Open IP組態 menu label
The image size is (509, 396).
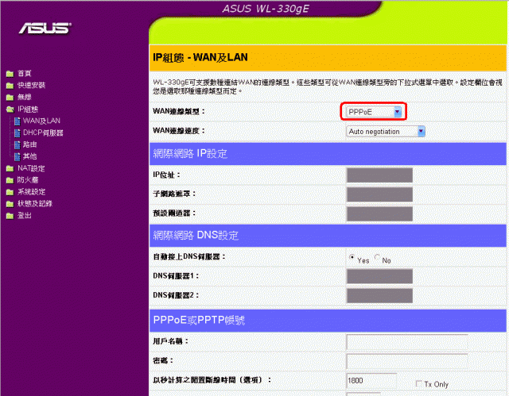[28, 110]
